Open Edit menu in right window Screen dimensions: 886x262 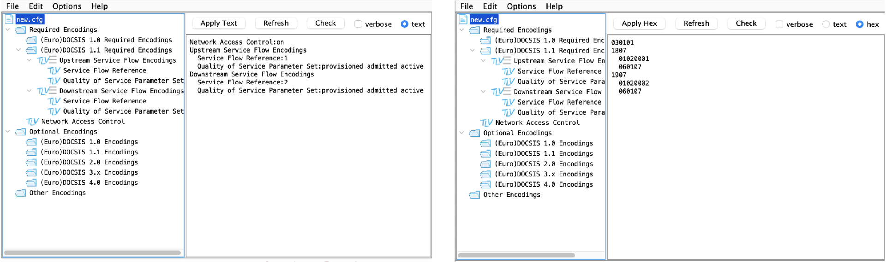pos(490,6)
